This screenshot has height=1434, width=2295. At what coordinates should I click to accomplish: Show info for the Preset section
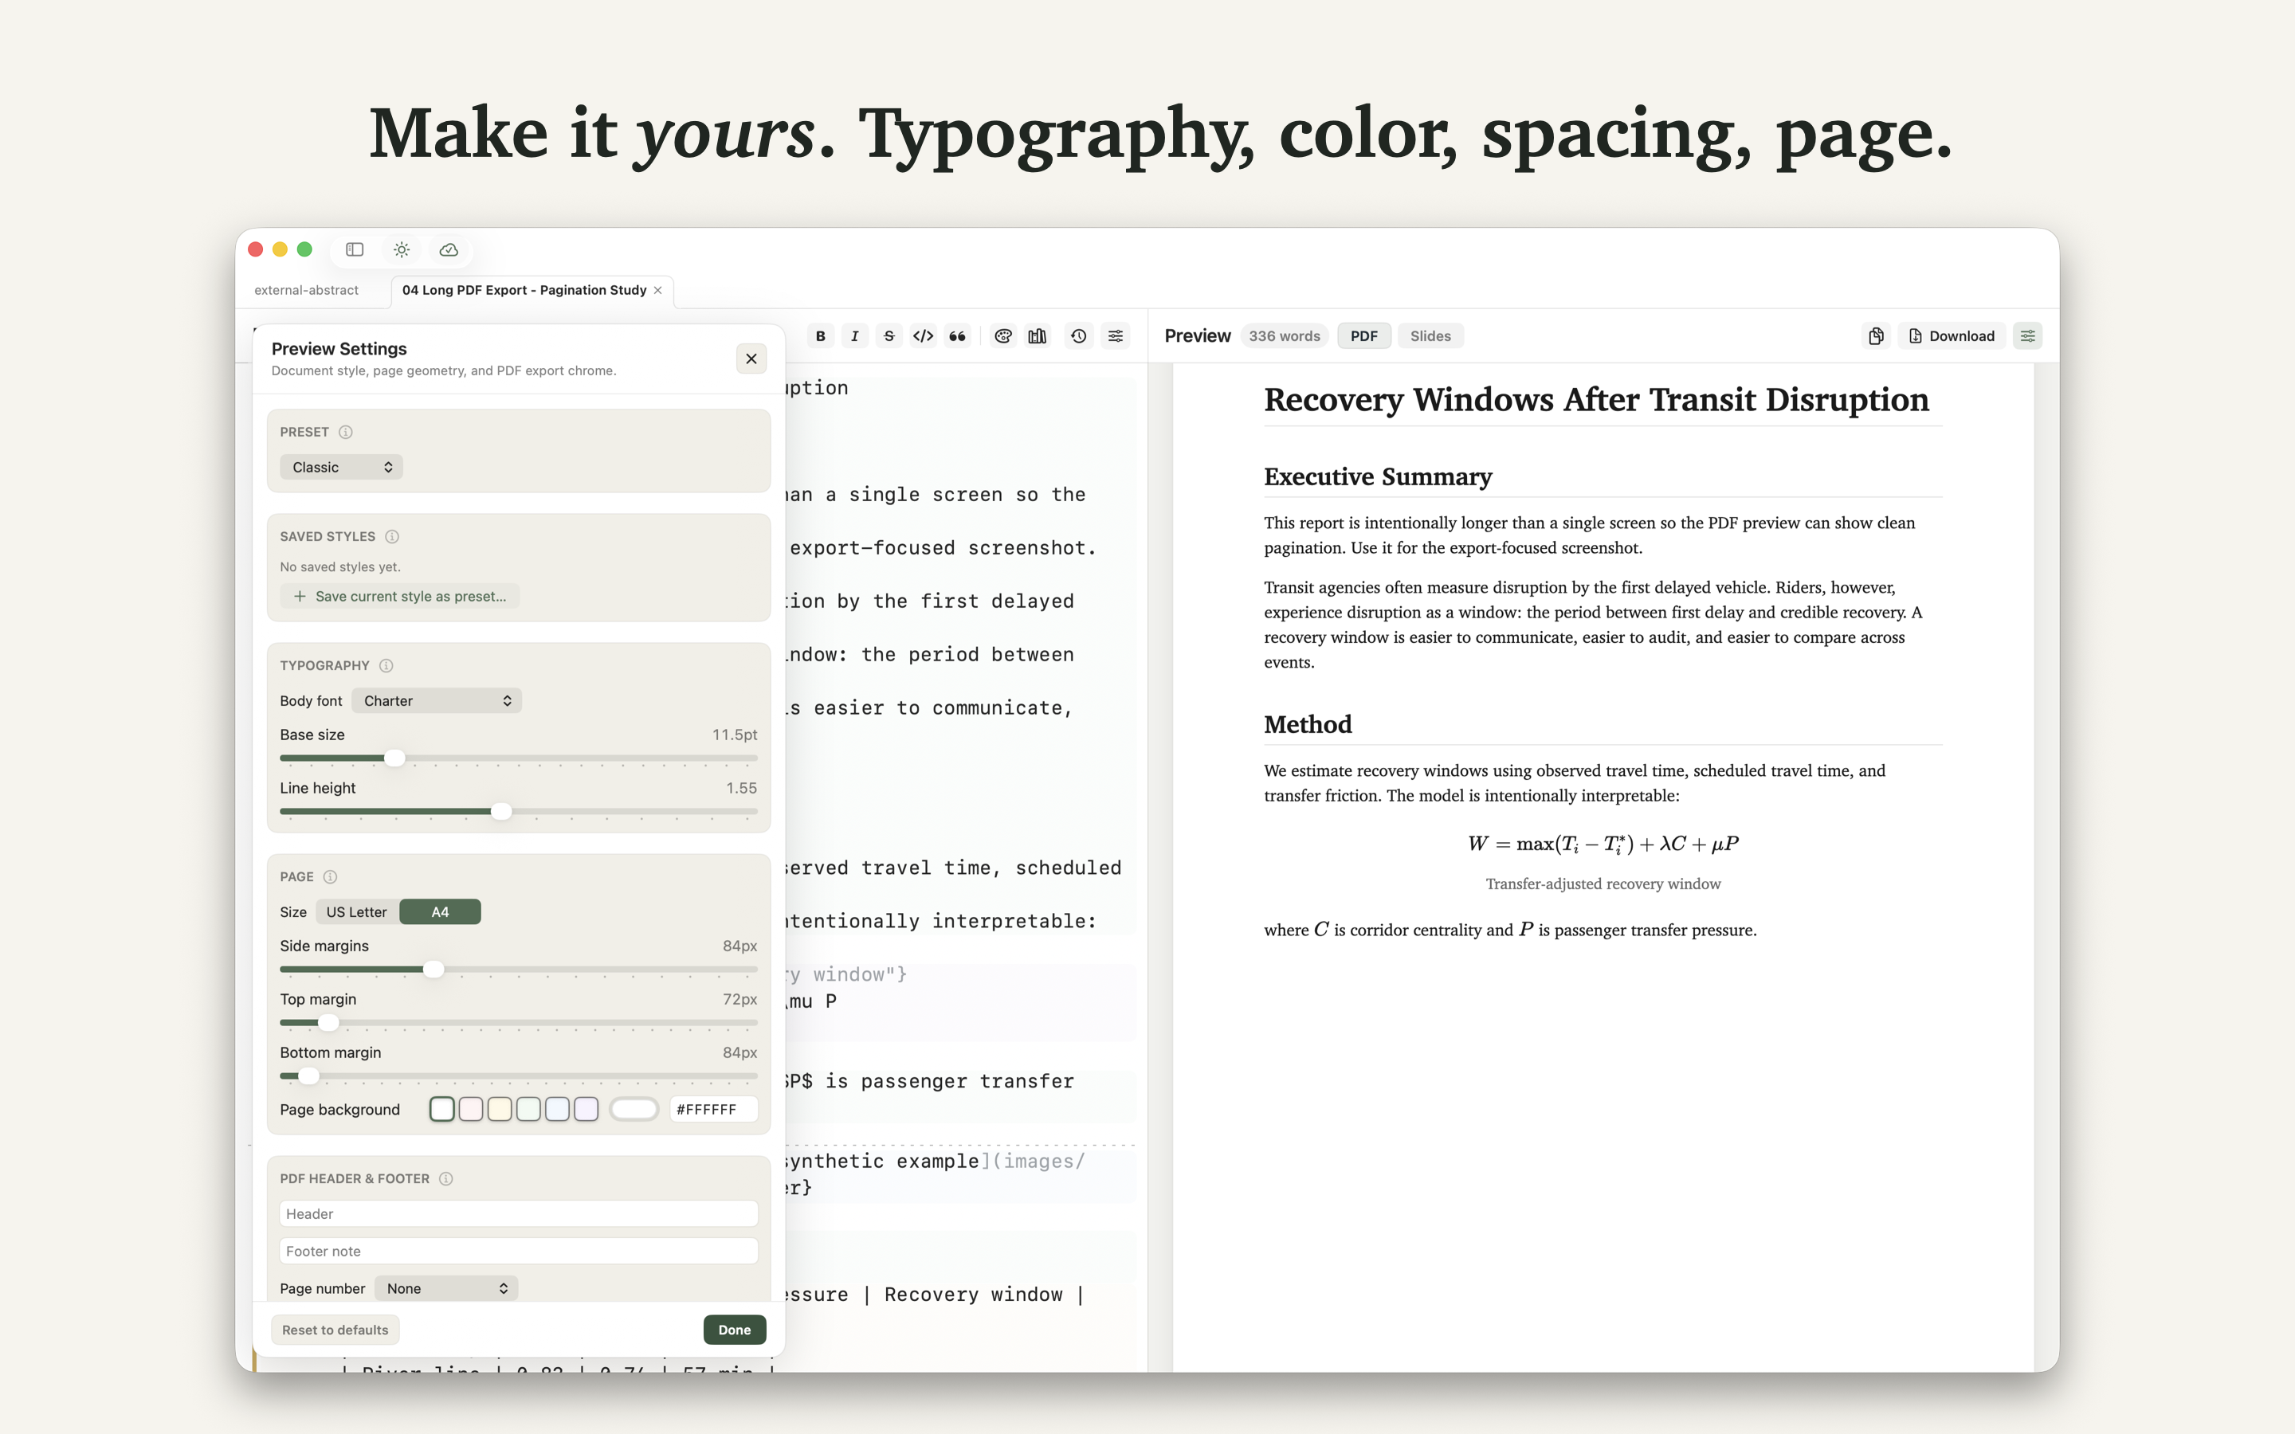[x=346, y=432]
